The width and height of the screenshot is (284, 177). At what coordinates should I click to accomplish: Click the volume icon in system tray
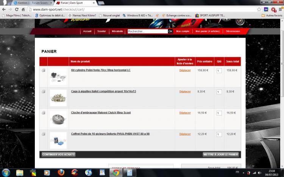coord(259,173)
